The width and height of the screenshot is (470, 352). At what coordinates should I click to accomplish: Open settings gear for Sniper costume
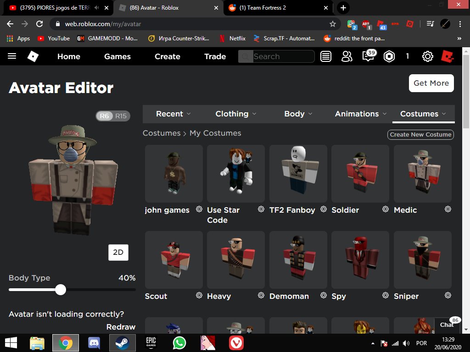coord(448,295)
